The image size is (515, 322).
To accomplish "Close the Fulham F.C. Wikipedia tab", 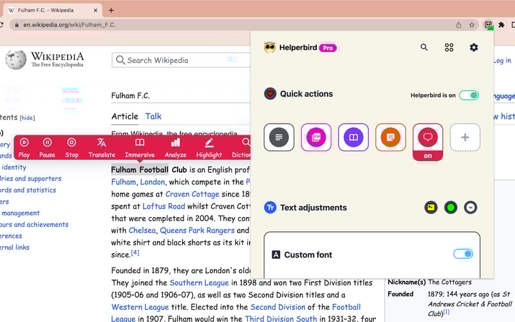I will coord(95,10).
